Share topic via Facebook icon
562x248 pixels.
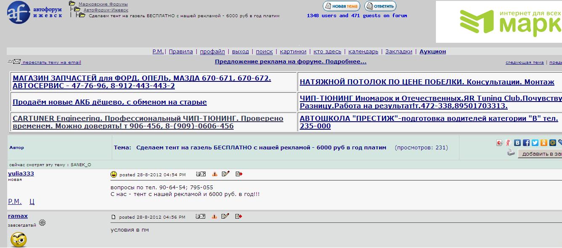526,143
